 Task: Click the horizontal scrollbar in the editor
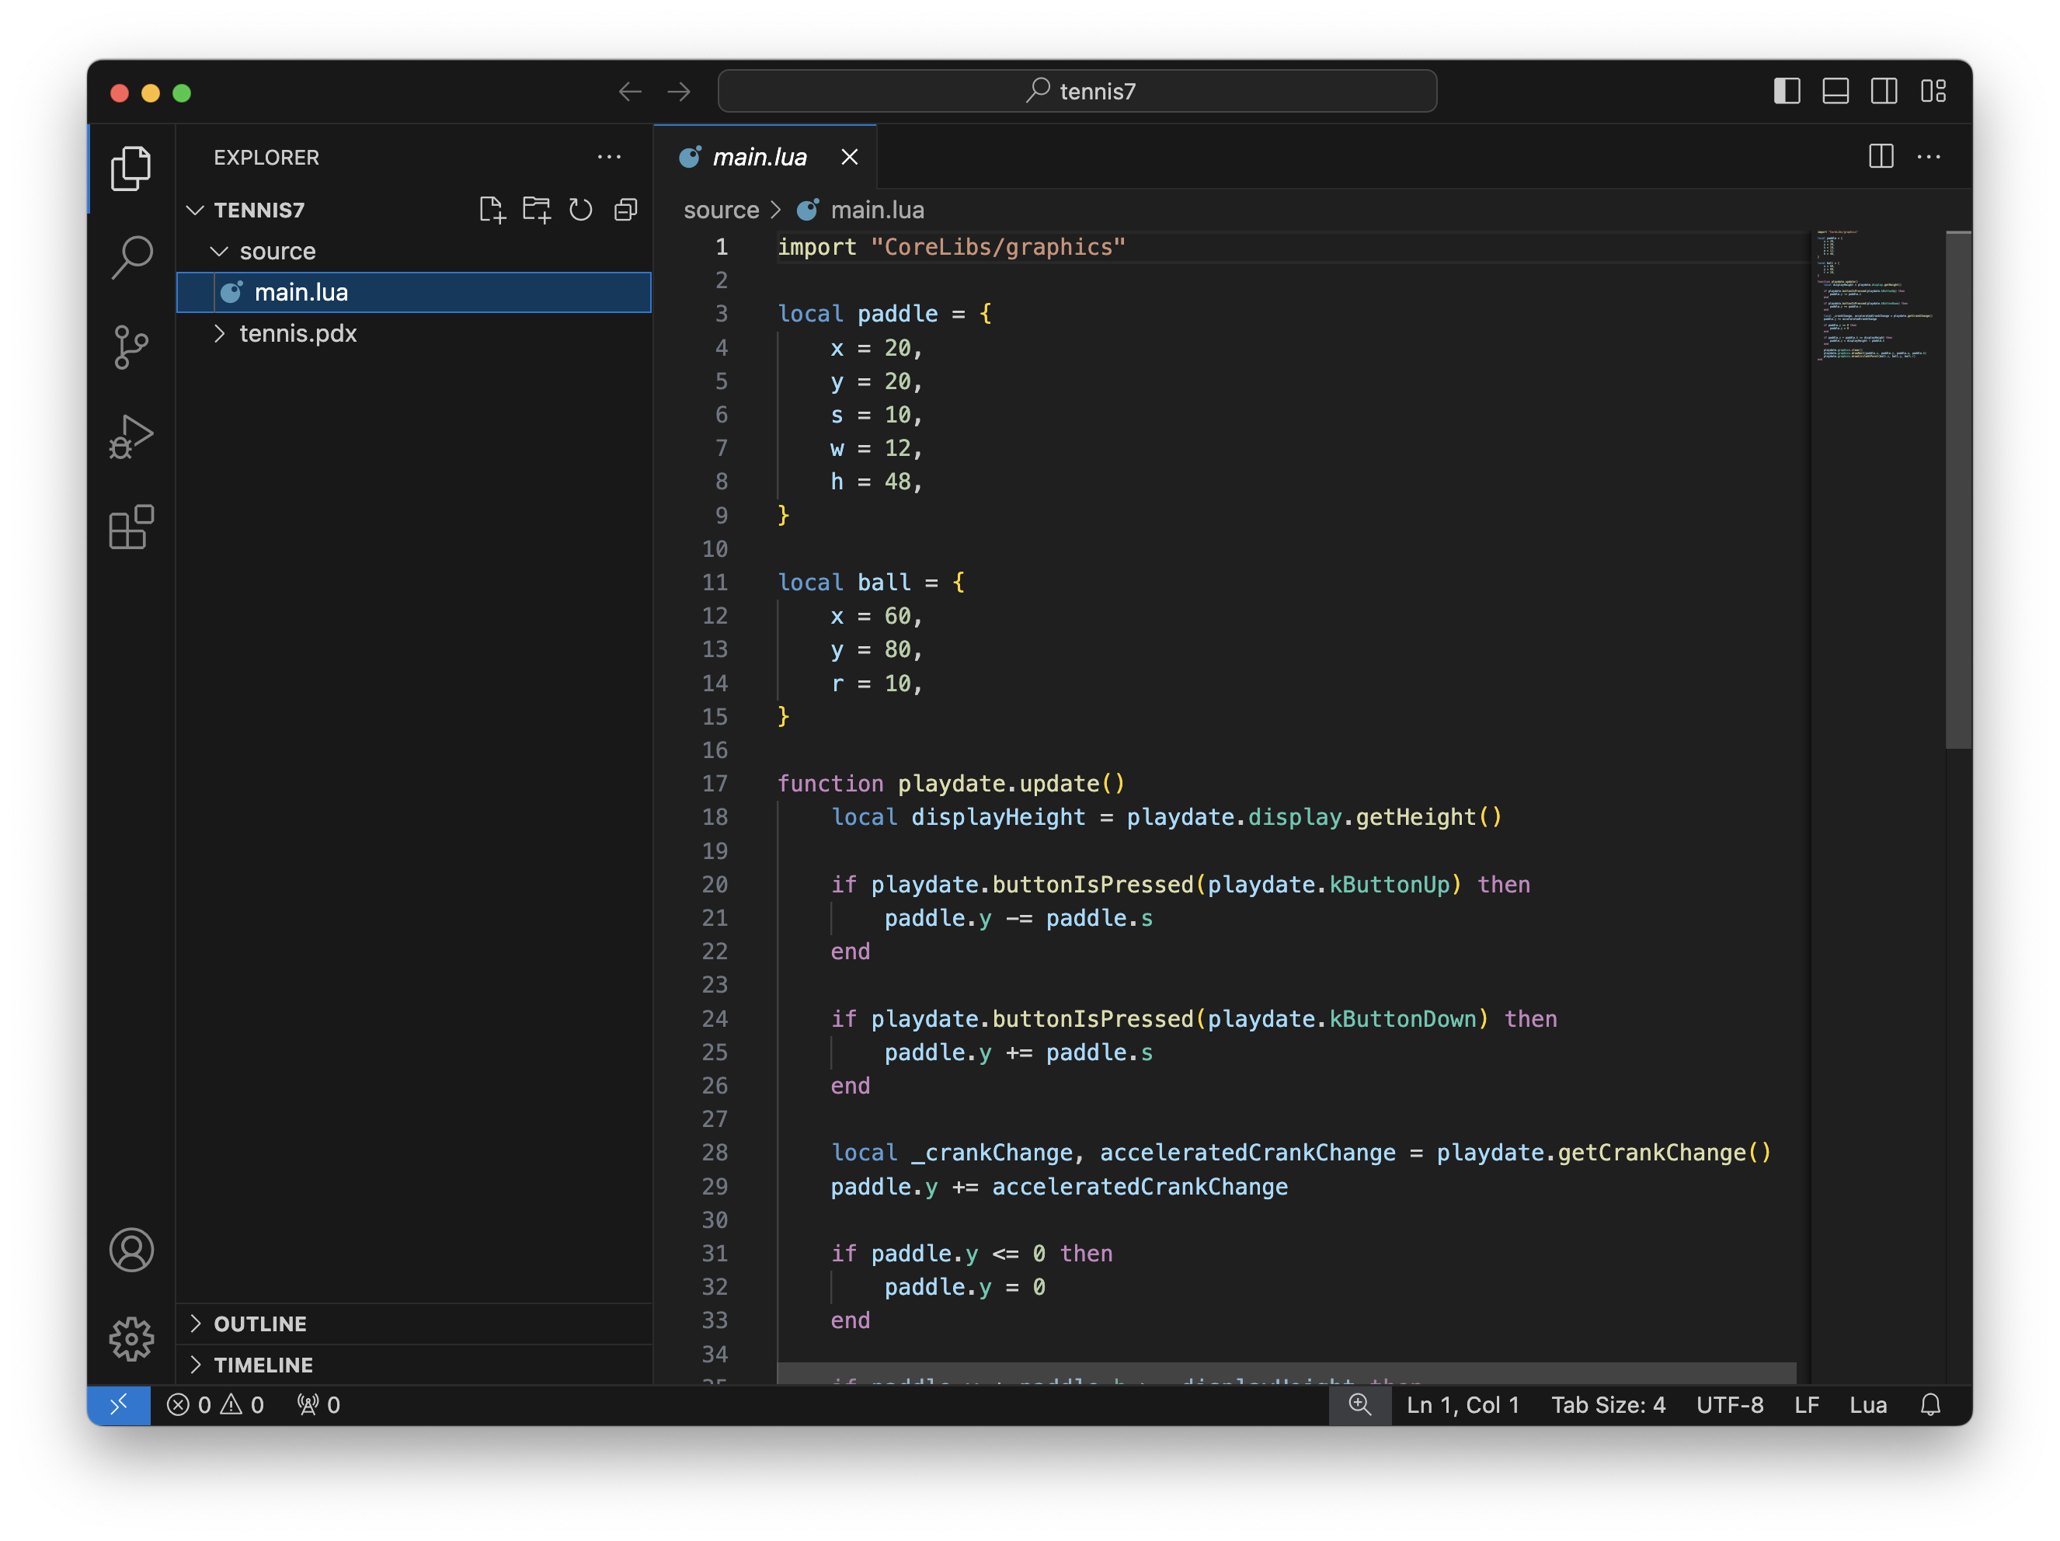(1286, 1373)
